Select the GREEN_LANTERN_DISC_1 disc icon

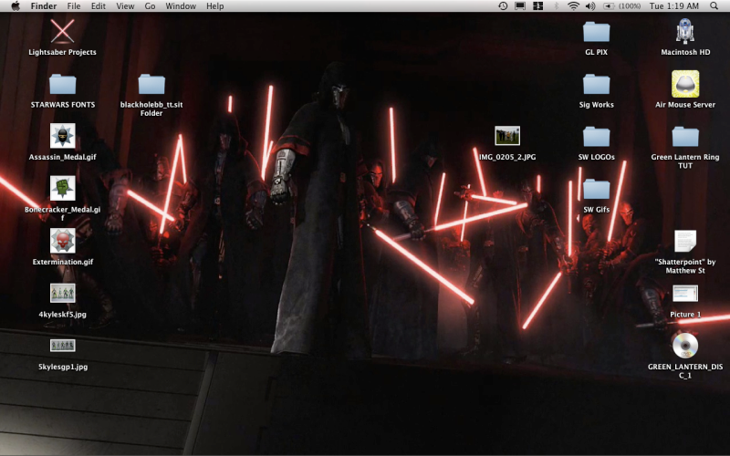(x=685, y=346)
